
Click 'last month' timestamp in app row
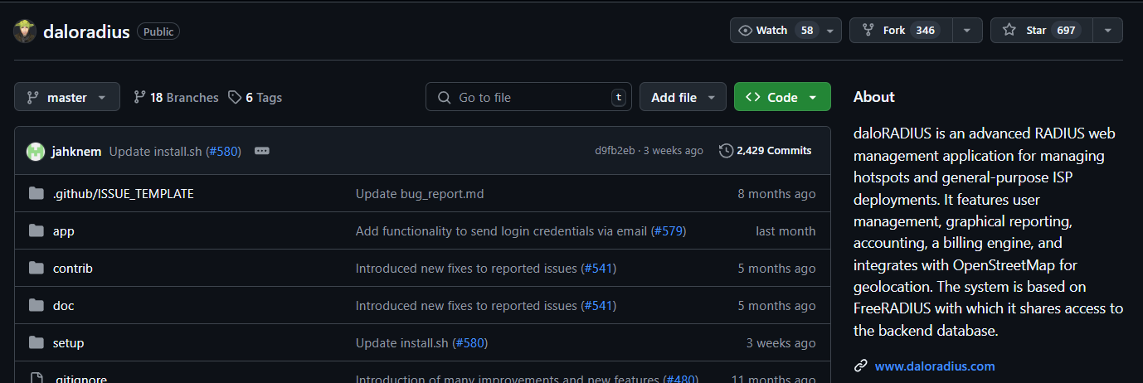(786, 231)
